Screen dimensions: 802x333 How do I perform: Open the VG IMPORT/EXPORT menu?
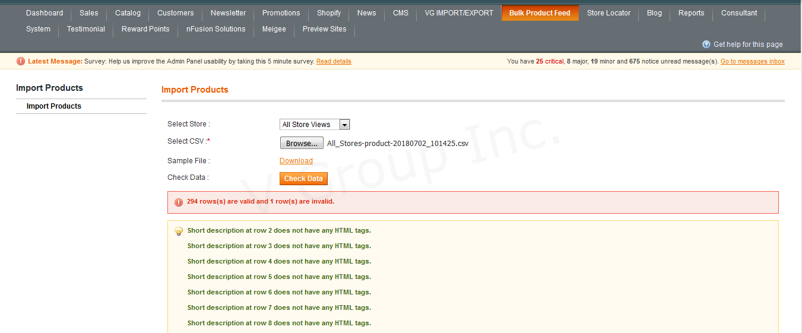[459, 13]
